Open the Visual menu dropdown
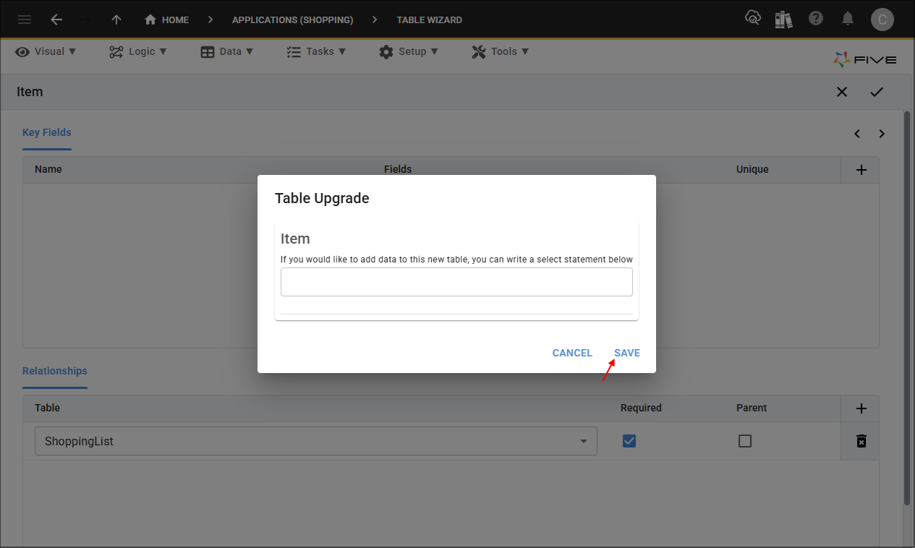 point(46,51)
